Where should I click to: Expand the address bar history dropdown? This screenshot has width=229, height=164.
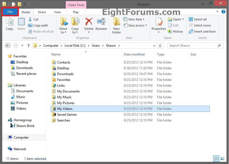click(154, 46)
